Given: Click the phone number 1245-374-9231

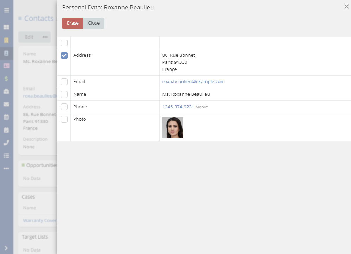Looking at the screenshot, I should (x=178, y=107).
